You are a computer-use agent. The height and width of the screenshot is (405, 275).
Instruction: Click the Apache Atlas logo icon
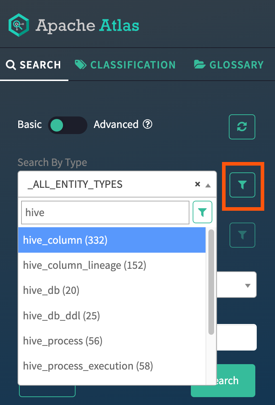(19, 25)
